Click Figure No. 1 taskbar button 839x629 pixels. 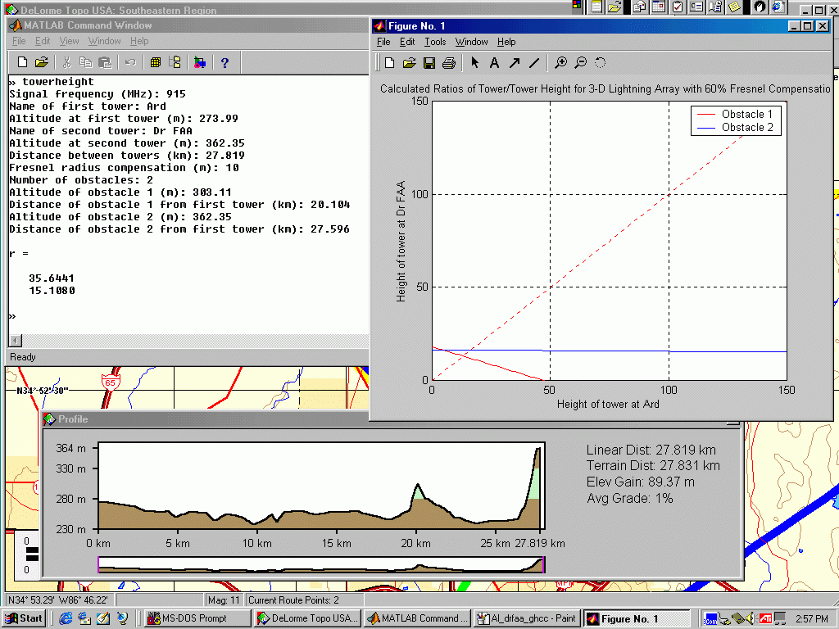tap(637, 618)
